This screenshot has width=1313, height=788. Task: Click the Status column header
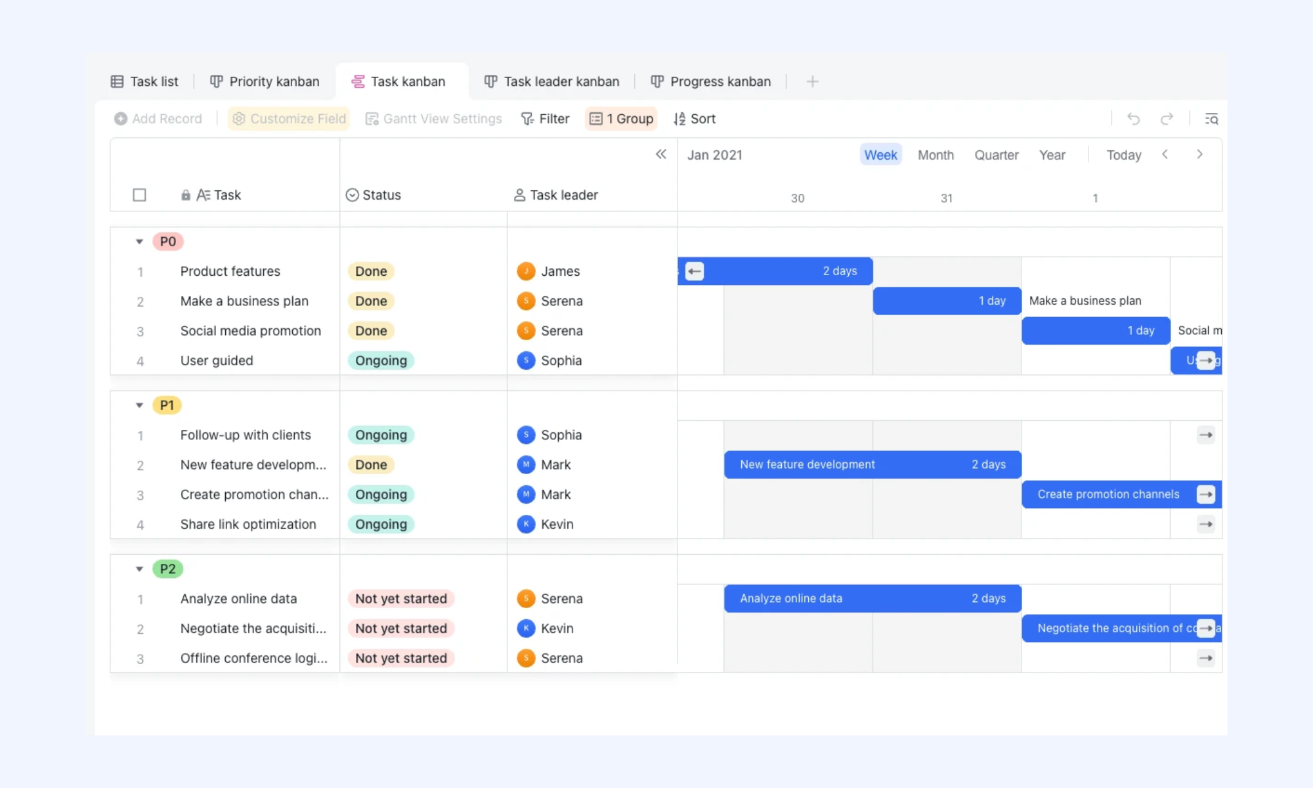click(373, 195)
